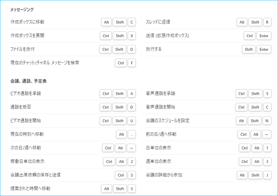Image resolution: width=278 pixels, height=196 pixels.
Task: Click the Enter key in 改行する row
Action: [264, 49]
